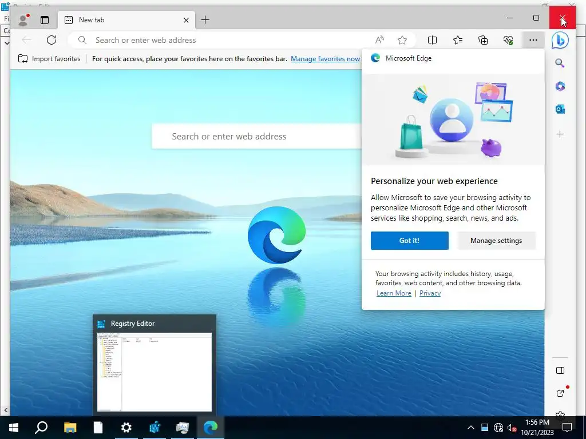Maximize the Edge window

[536, 18]
